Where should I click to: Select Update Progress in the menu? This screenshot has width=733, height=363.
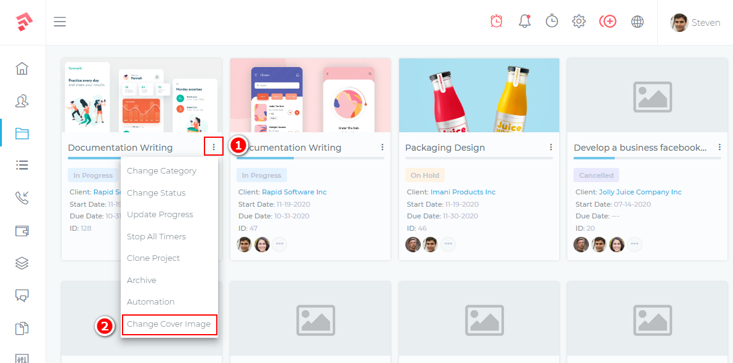tap(160, 215)
